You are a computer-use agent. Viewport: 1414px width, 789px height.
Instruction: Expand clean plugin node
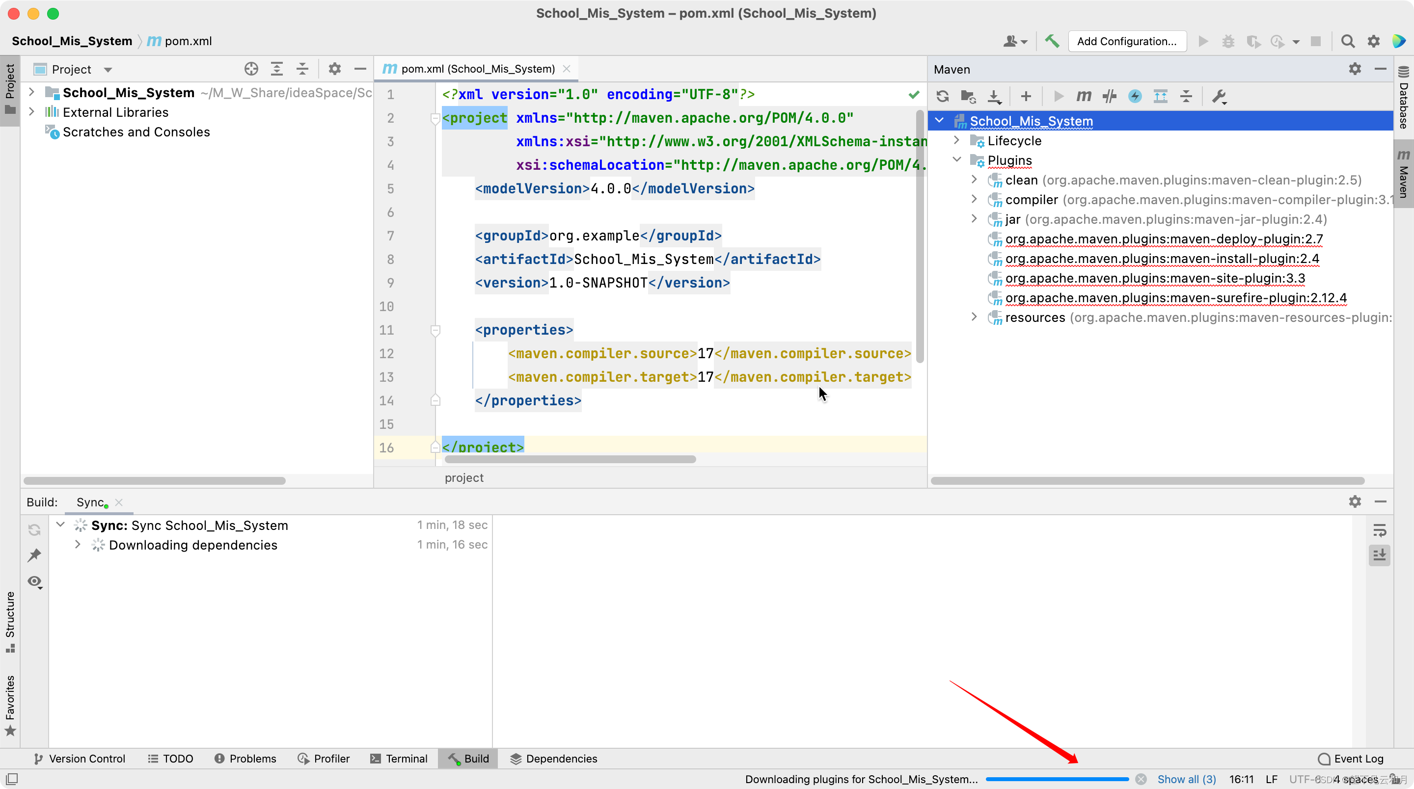coord(974,179)
